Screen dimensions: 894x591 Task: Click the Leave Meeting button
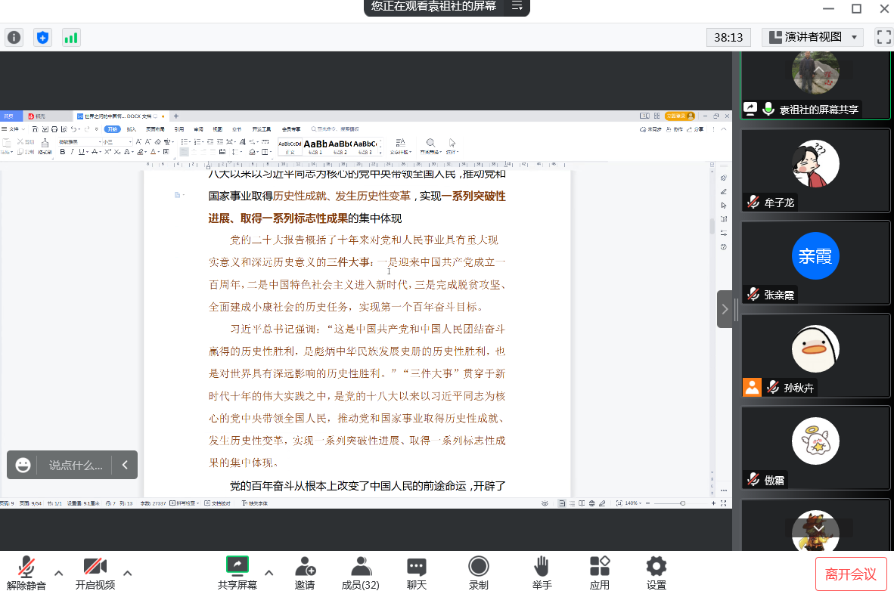pos(850,574)
